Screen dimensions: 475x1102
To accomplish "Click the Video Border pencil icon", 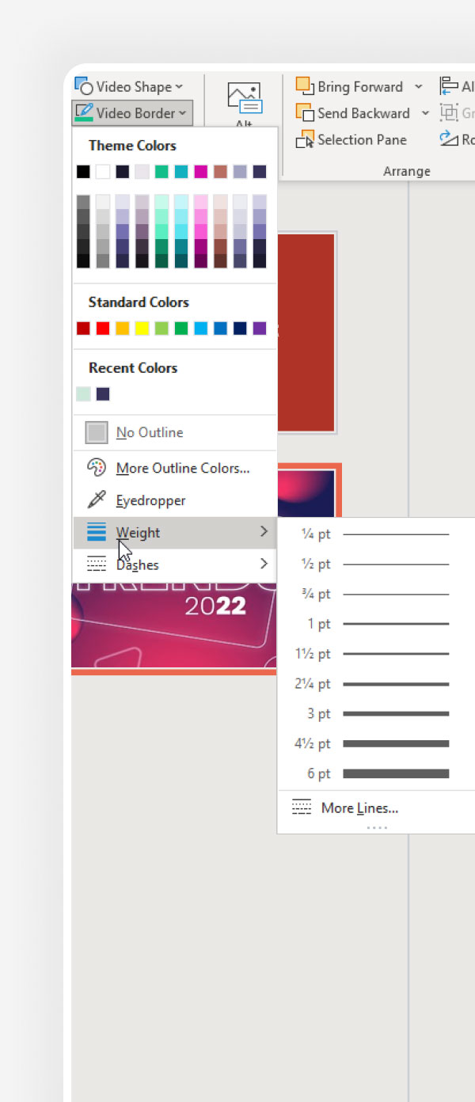I will point(84,112).
